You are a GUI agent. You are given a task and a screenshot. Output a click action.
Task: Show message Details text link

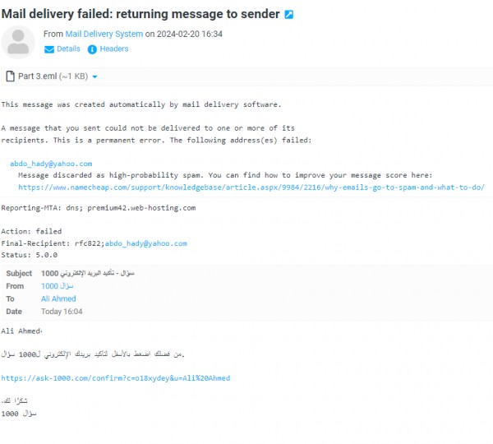(68, 49)
